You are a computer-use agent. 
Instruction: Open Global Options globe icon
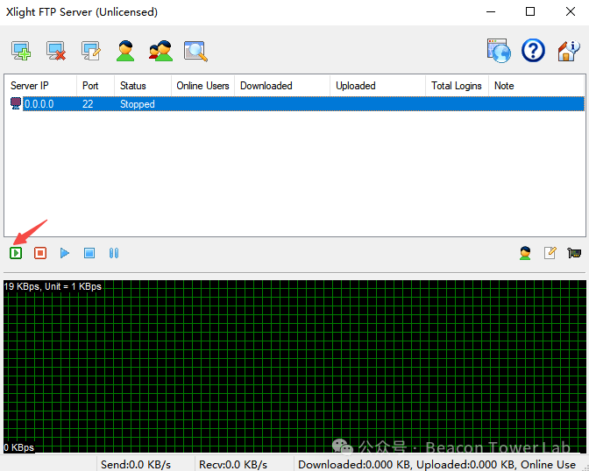[499, 50]
